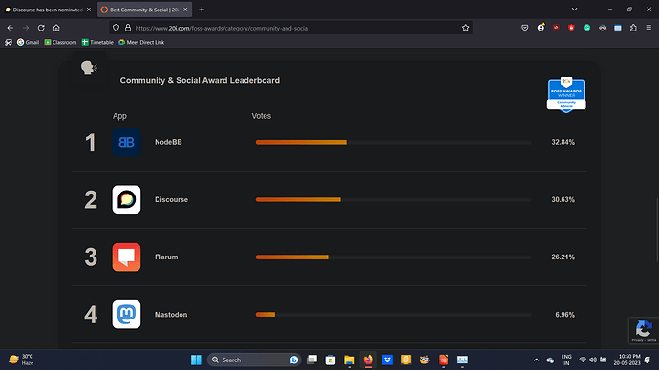Click the Firefox icon on the taskbar
The image size is (659, 370).
pyautogui.click(x=368, y=360)
